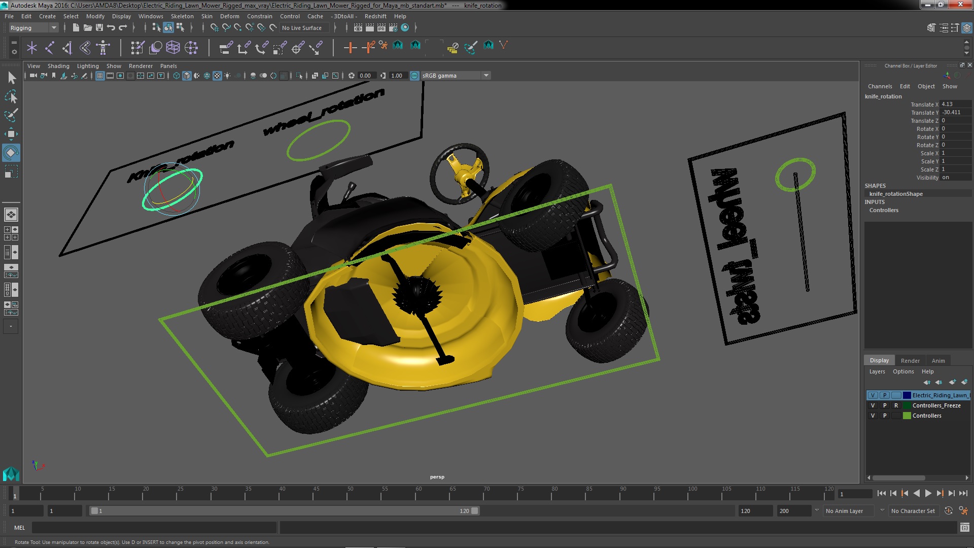Toggle color management ON button
Screen dimensions: 974x548
click(414, 76)
